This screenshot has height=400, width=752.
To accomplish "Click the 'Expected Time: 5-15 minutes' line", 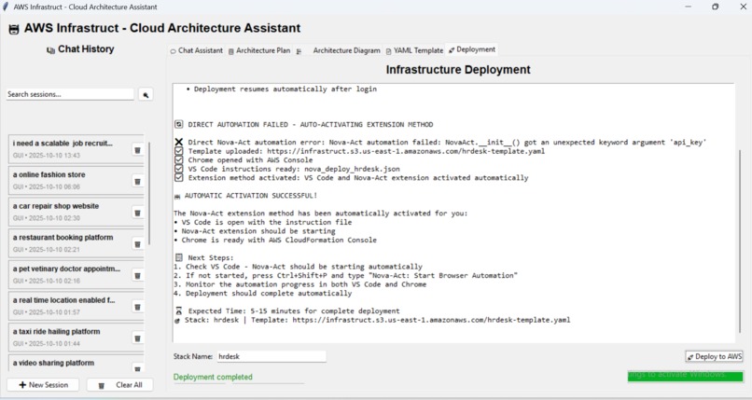I will [x=287, y=310].
